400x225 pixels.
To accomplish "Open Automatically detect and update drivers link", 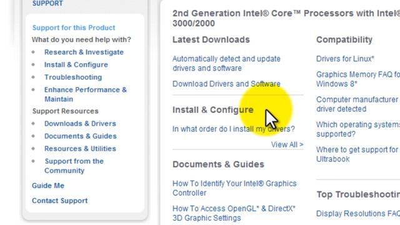I will [226, 64].
